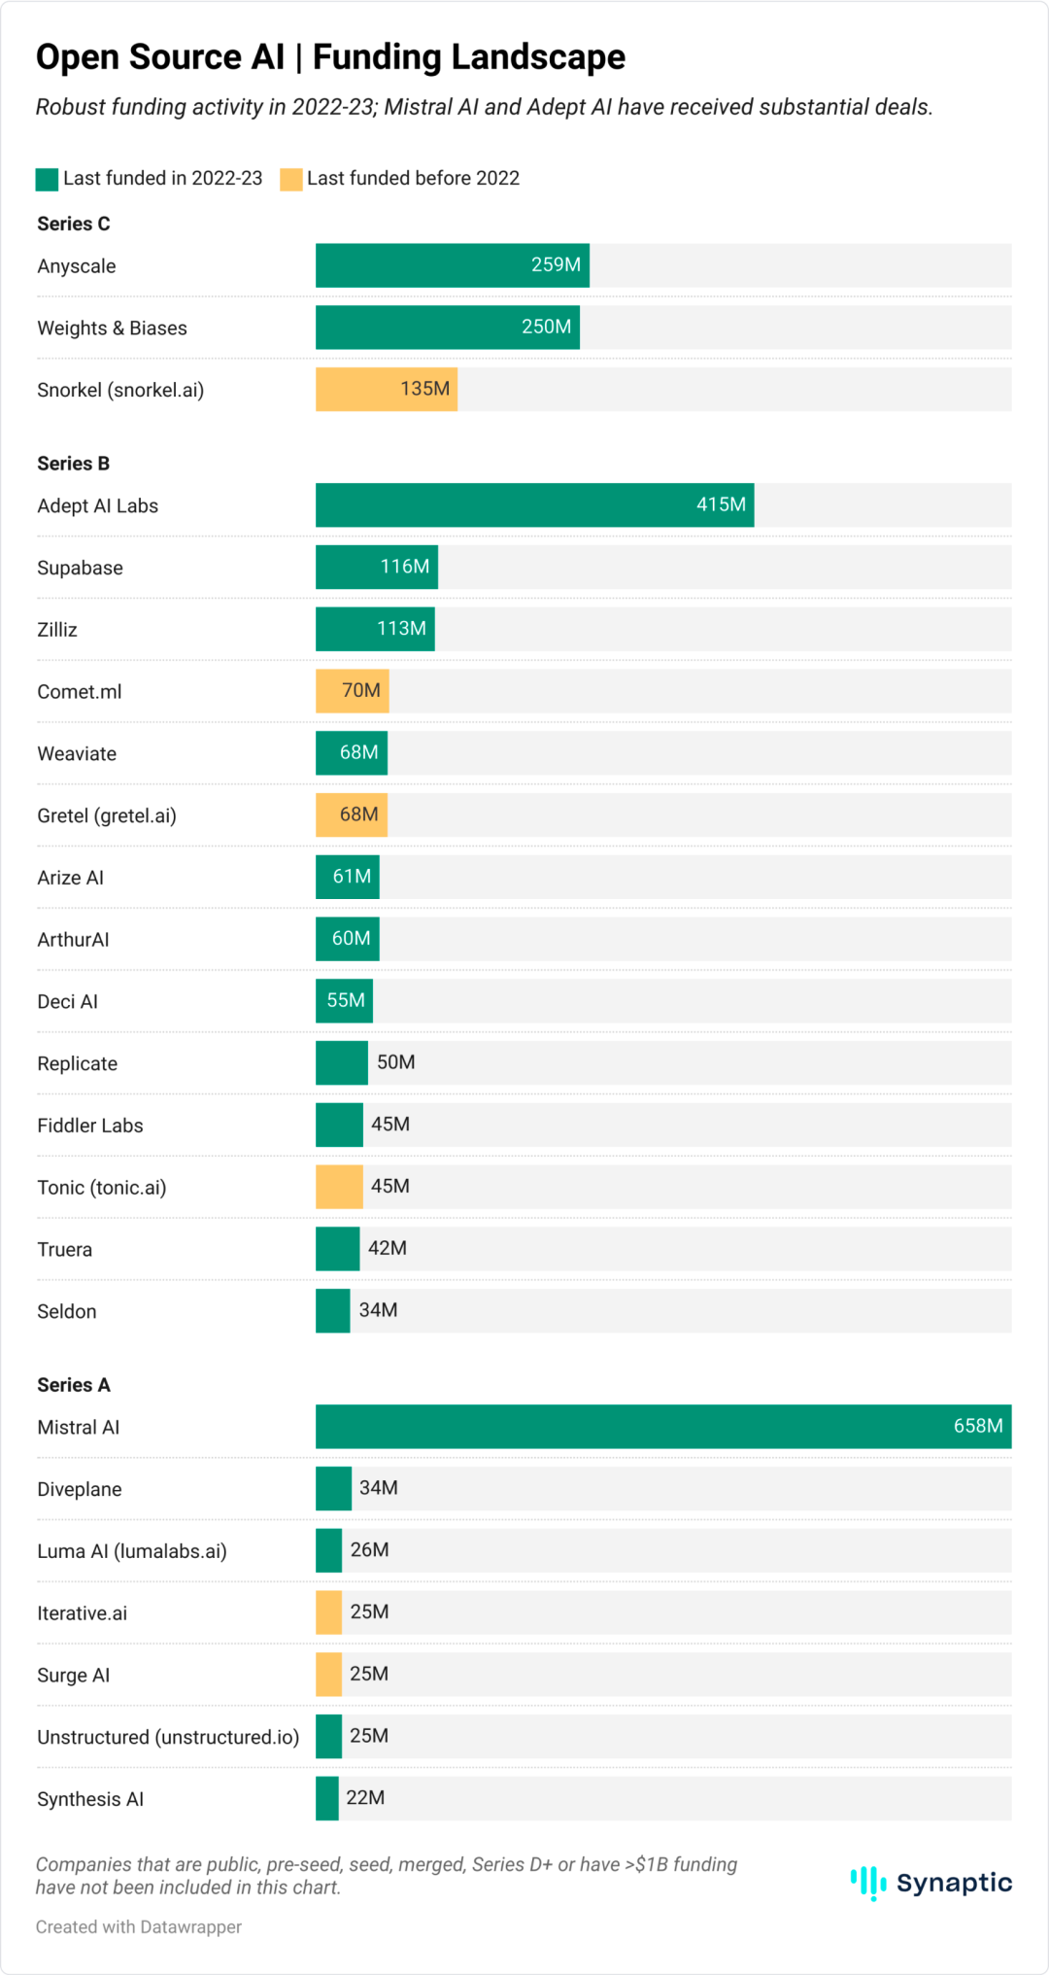Click the Unstructured (unstructured.io) row label
This screenshot has height=1975, width=1049.
[168, 1737]
